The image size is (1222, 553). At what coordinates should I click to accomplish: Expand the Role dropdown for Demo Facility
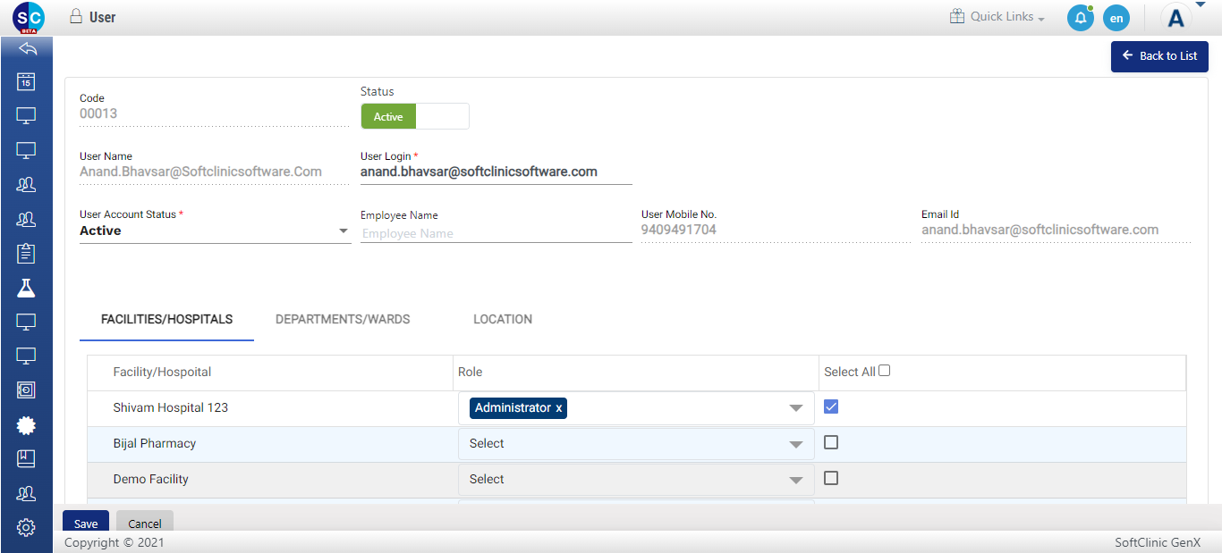coord(795,479)
